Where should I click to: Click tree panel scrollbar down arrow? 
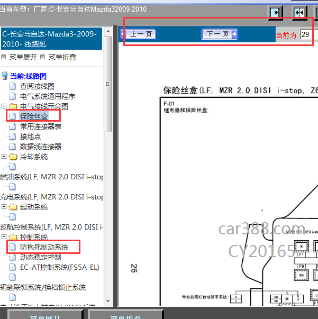click(x=108, y=302)
